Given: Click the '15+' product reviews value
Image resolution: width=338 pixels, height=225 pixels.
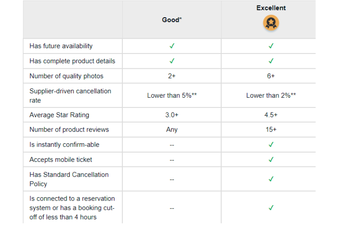Looking at the screenshot, I should tap(271, 130).
